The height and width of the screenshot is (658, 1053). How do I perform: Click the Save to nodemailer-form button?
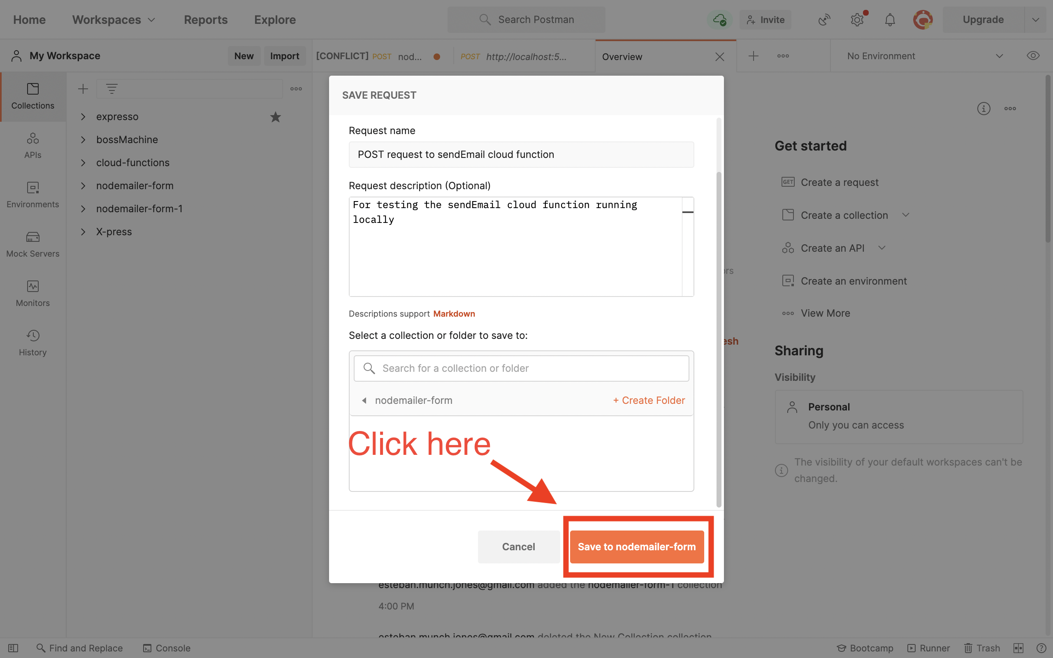point(637,547)
